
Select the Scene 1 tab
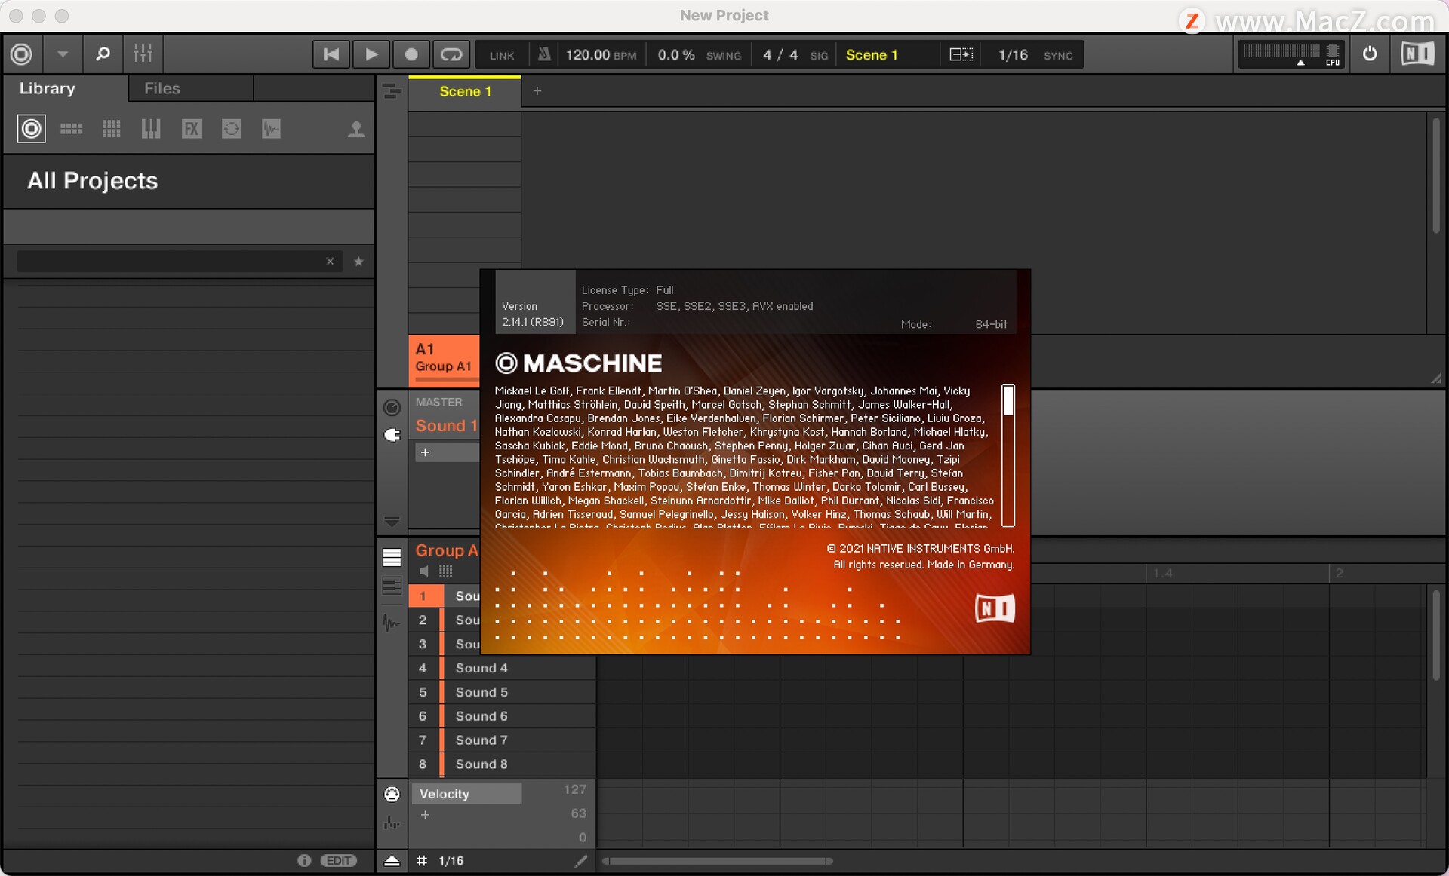[x=465, y=91]
